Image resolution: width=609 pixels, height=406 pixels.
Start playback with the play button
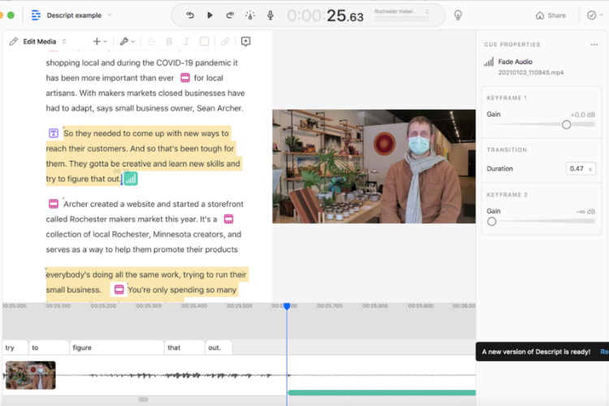[209, 15]
